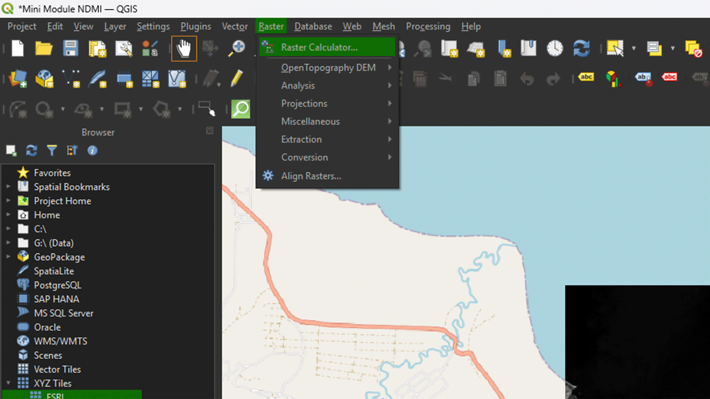The height and width of the screenshot is (399, 710).
Task: Open the Processing menu
Action: [428, 26]
